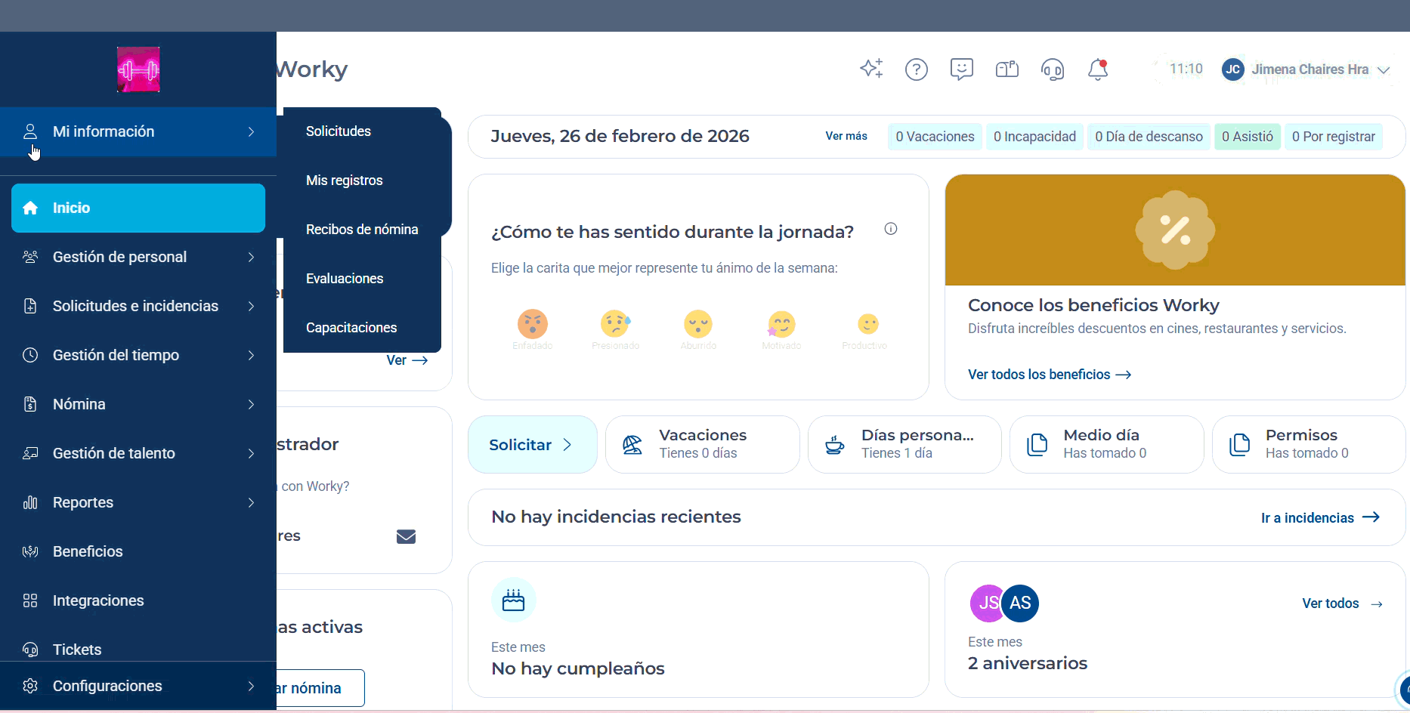1410x713 pixels.
Task: Select the Productivo smiling face
Action: click(x=868, y=324)
